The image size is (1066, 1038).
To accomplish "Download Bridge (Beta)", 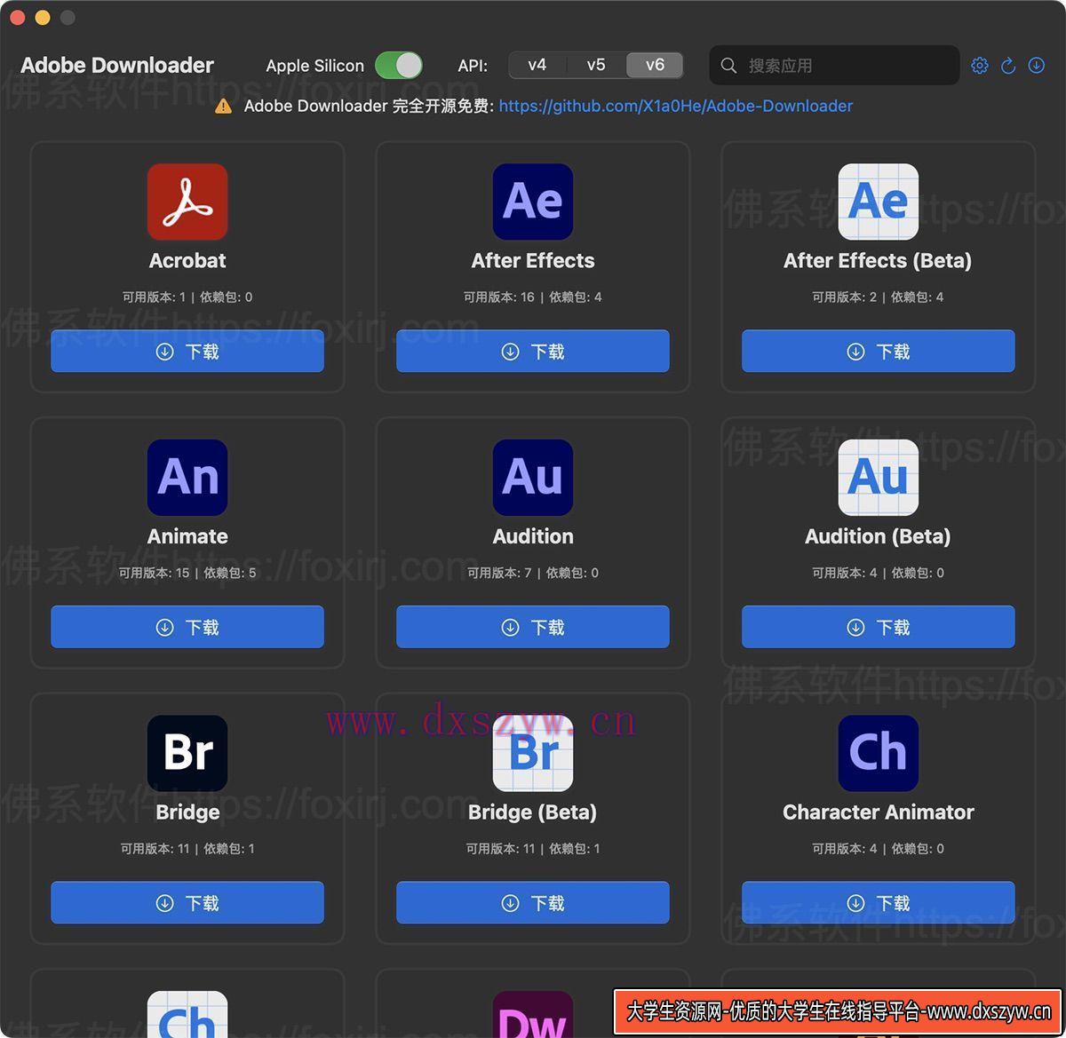I will (x=533, y=903).
